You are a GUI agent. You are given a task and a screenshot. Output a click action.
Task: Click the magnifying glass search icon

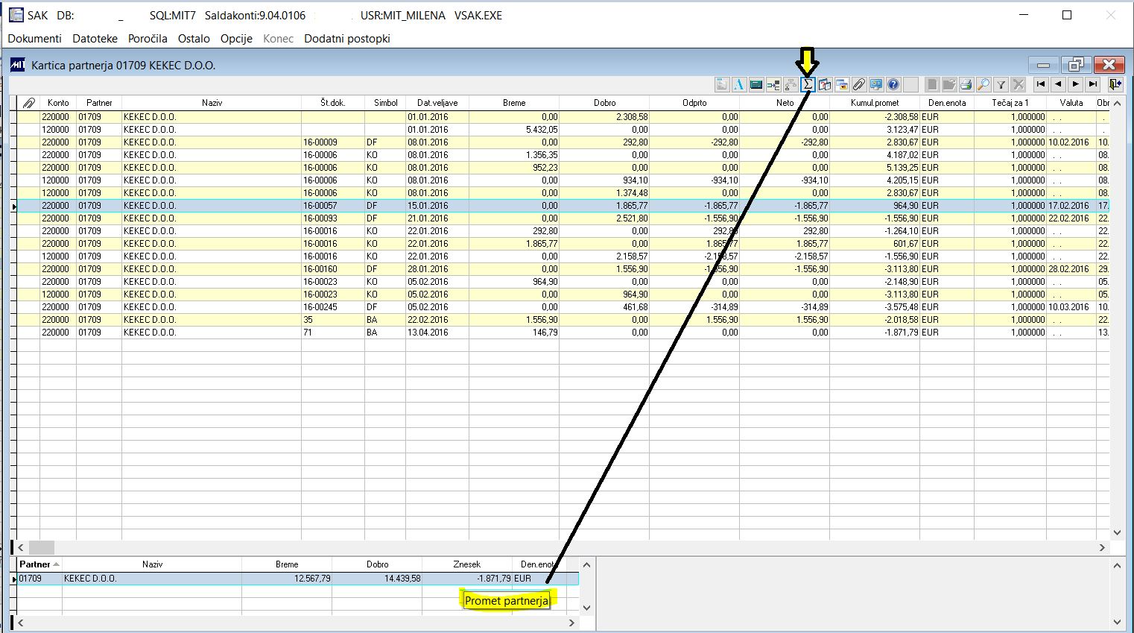point(983,85)
